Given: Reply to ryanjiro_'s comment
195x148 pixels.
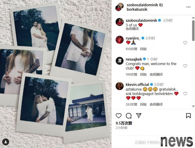Looking at the screenshot, I should tap(143, 49).
